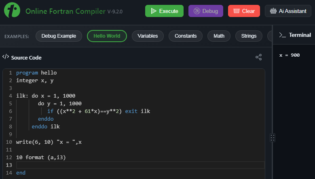Pick the Strings example
315x179 pixels.
[x=249, y=36]
